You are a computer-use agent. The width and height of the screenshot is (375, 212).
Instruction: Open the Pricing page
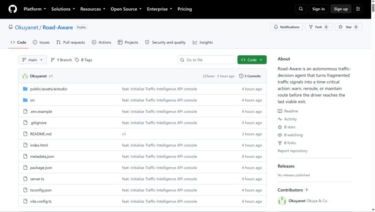point(185,9)
